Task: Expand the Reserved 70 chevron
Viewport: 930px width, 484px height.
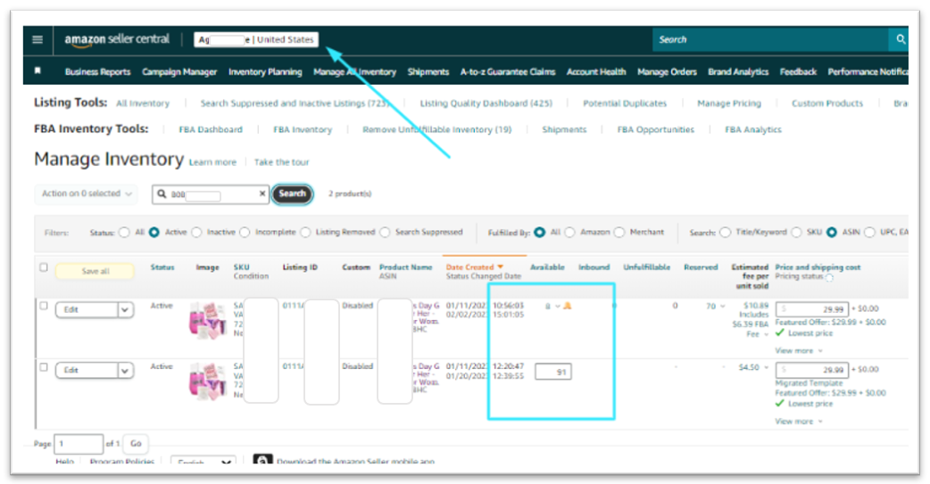Action: [722, 307]
